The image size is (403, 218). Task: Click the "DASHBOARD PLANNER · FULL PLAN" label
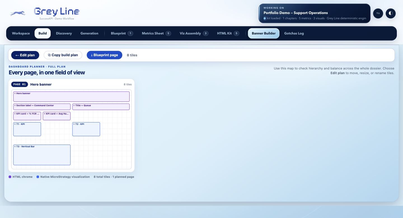point(37,67)
